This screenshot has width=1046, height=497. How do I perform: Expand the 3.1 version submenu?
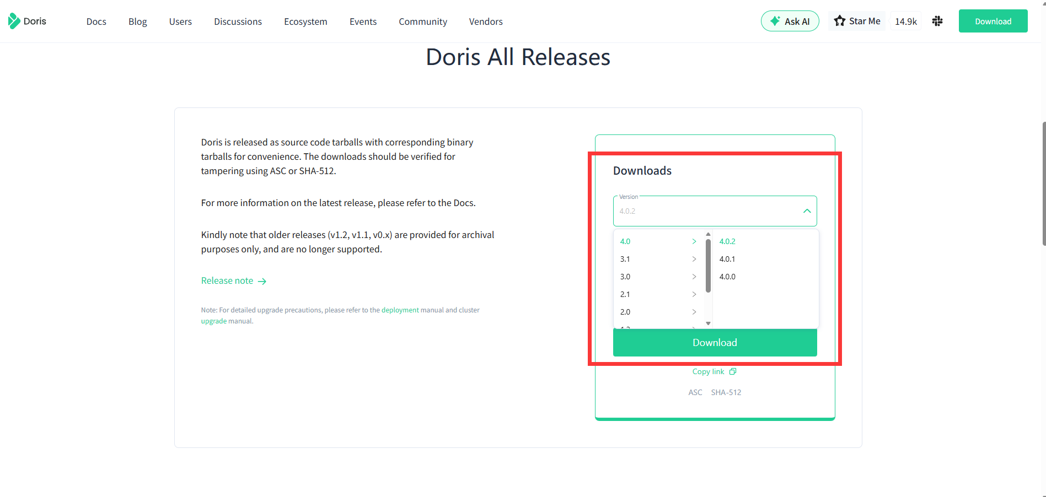tap(694, 259)
